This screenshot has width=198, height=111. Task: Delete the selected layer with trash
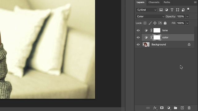[189, 108]
